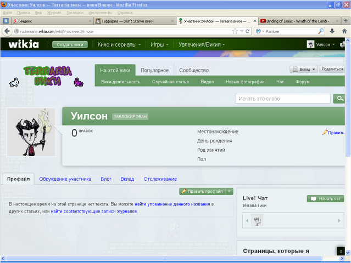Screen dimensions: 351x263
Task: Open the large Wilson profile avatar
Action: tap(31, 132)
